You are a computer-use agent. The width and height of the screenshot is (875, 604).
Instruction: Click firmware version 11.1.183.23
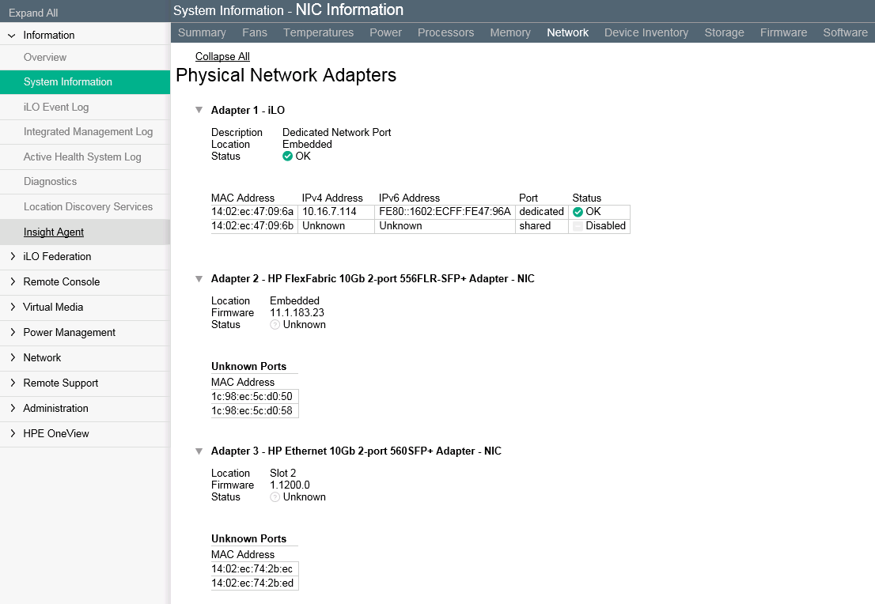(x=297, y=313)
